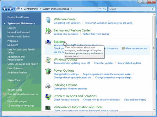Click the Indexing Options magnifier icon
The height and width of the screenshot is (117, 157).
[x=48, y=86]
